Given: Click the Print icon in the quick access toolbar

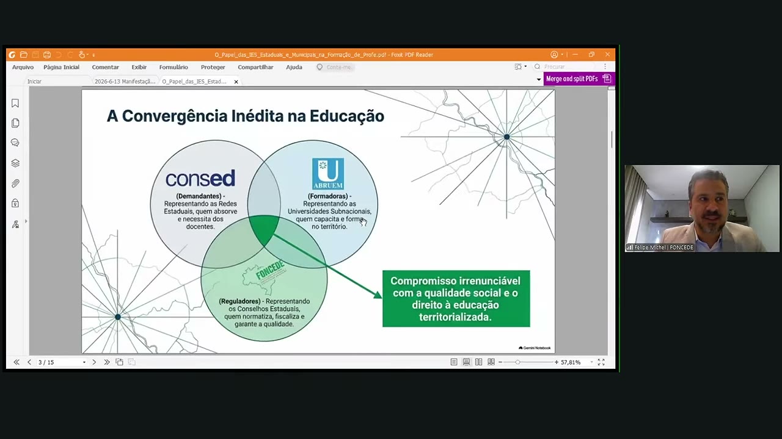Looking at the screenshot, I should [x=47, y=54].
